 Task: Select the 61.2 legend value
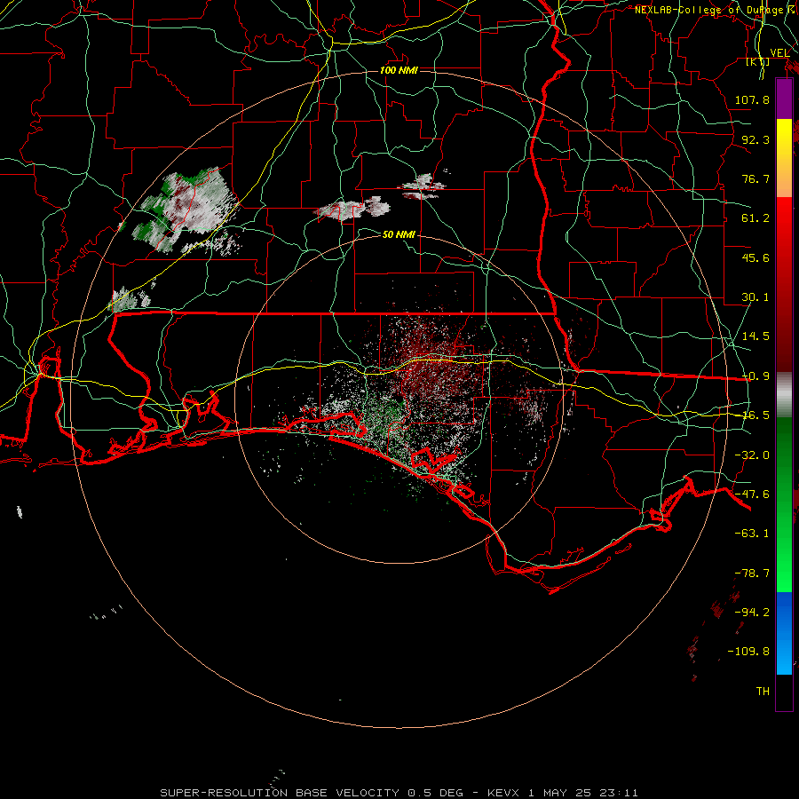click(x=755, y=218)
